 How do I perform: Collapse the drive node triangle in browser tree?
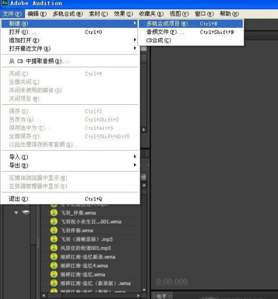click(x=16, y=212)
